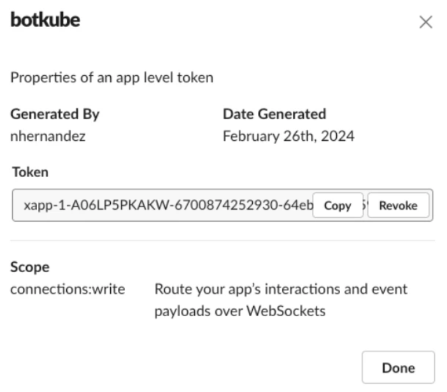Click the Scope section heading
Viewport: 447px width, 392px height.
pyautogui.click(x=30, y=267)
